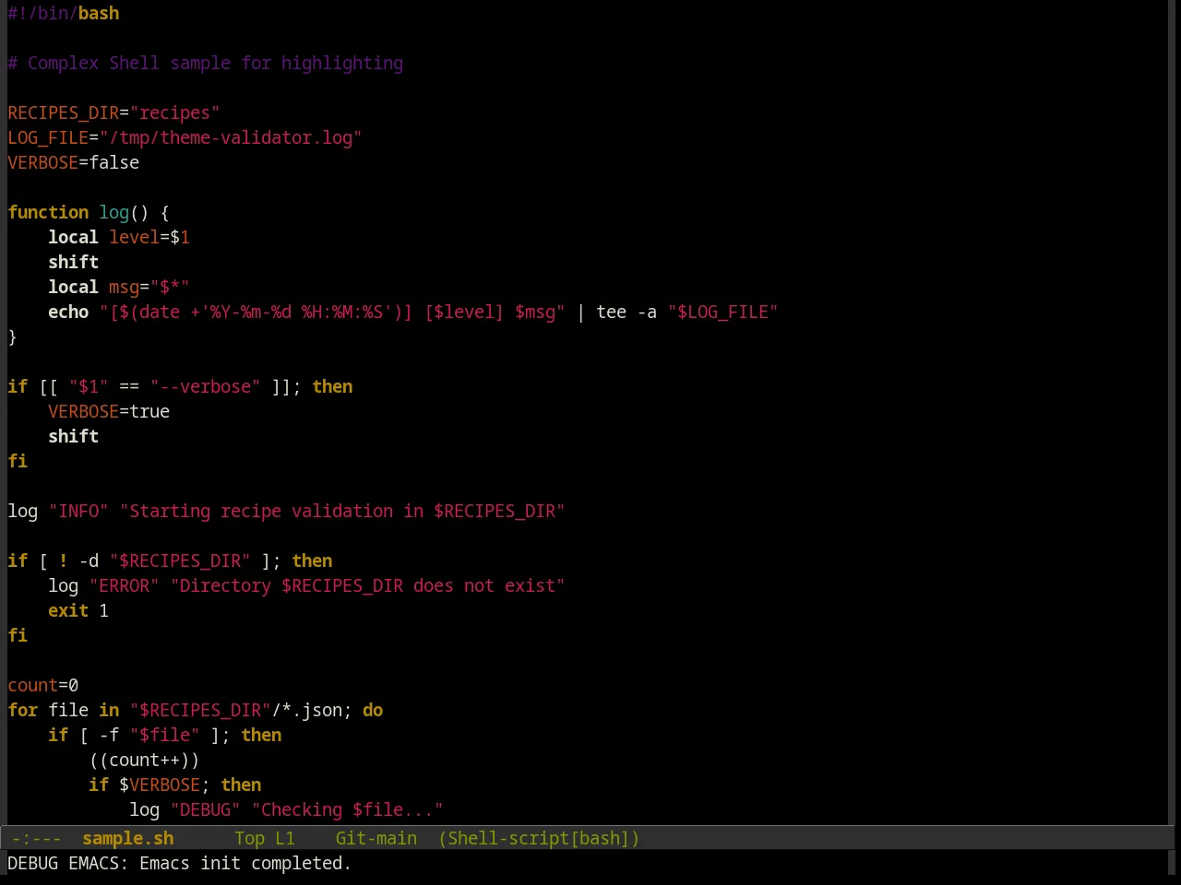Click 'local msg="$*"' line
This screenshot has width=1181, height=885.
pyautogui.click(x=119, y=287)
